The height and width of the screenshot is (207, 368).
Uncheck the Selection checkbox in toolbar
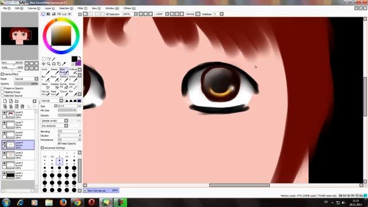108,14
